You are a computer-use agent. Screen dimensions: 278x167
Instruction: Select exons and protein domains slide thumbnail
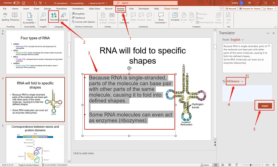click(35, 144)
